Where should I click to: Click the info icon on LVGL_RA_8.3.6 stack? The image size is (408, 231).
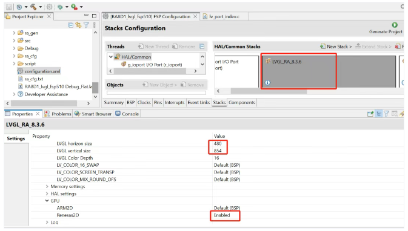(267, 82)
